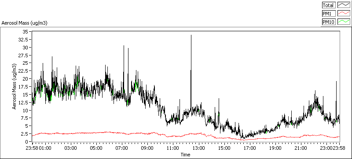The height and width of the screenshot is (159, 352).
Task: Click the 30 Y-axis value
Action: [x=26, y=48]
